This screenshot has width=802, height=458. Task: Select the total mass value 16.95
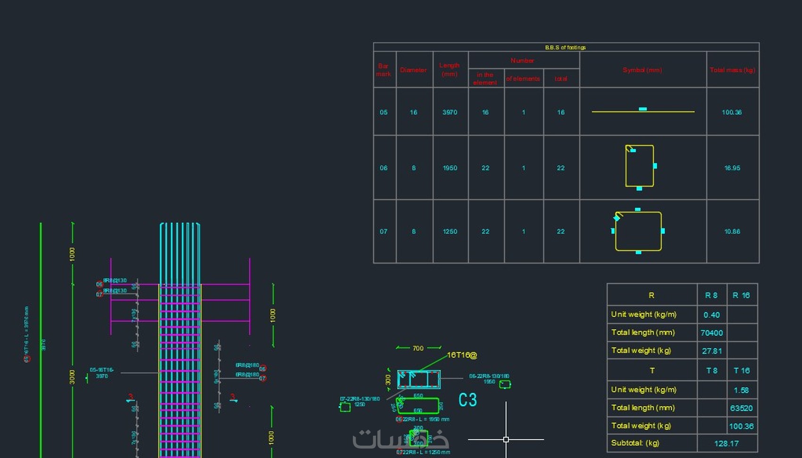coord(732,168)
